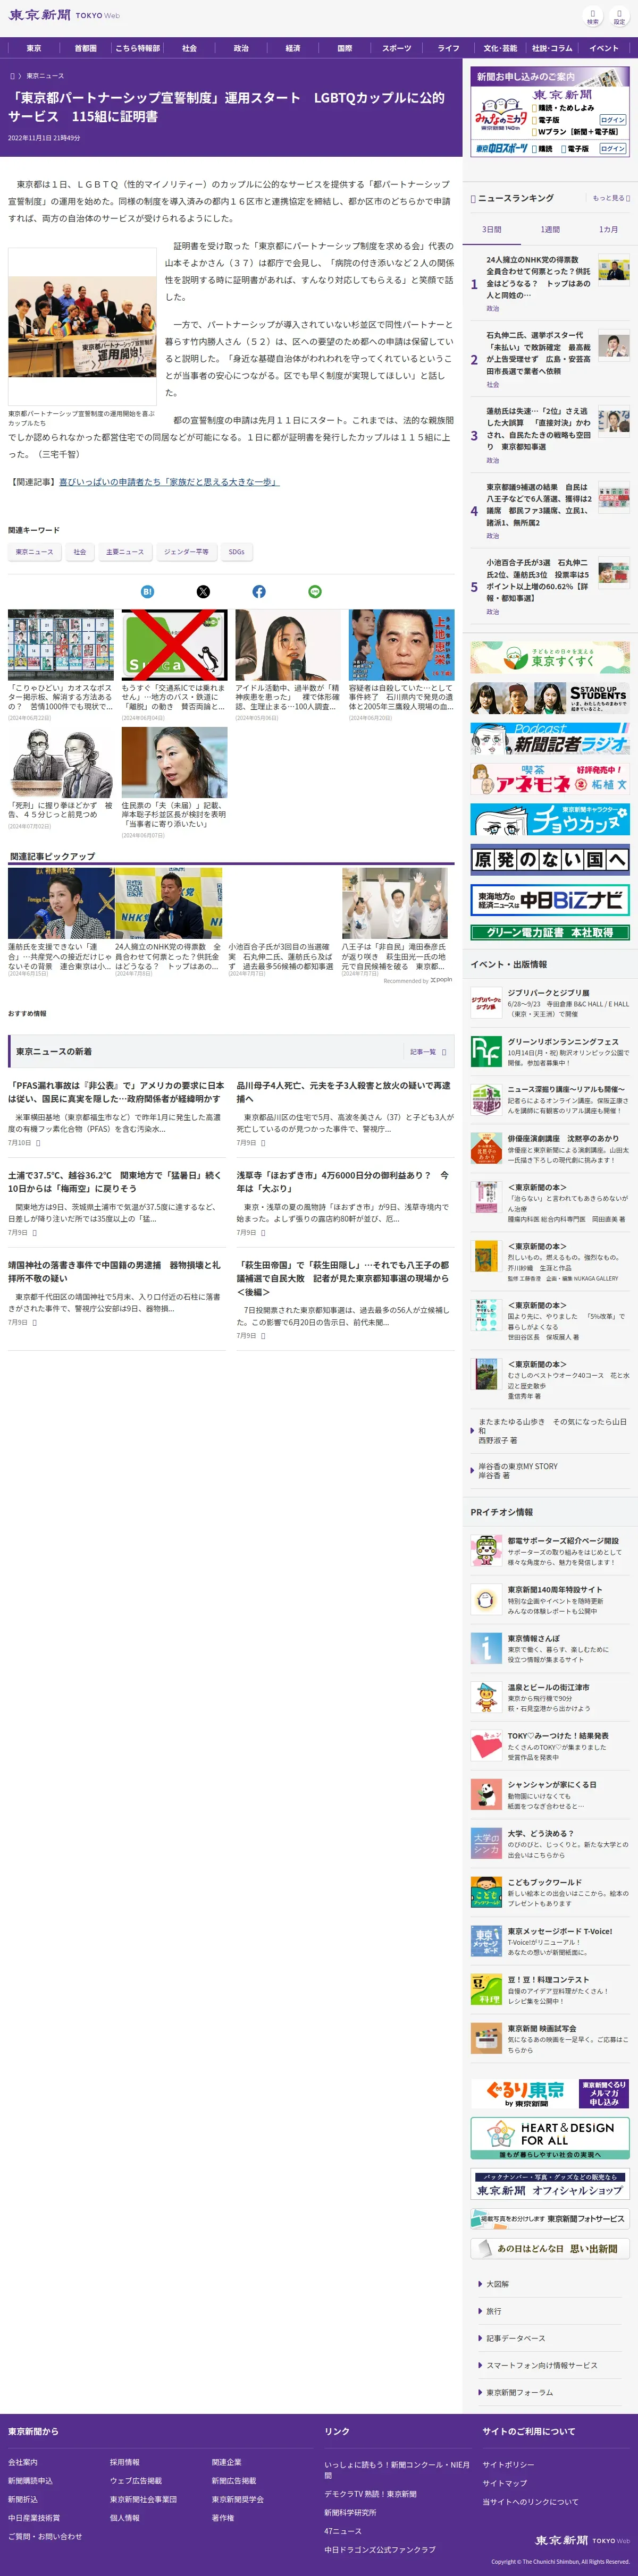Click ジブリパークとジブリ展 event icon

coord(486,1003)
